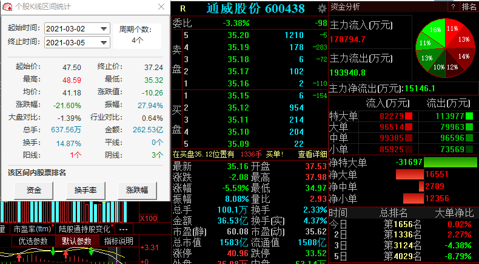Open the ··· more indicators tab
The image size is (479, 264).
point(124,229)
